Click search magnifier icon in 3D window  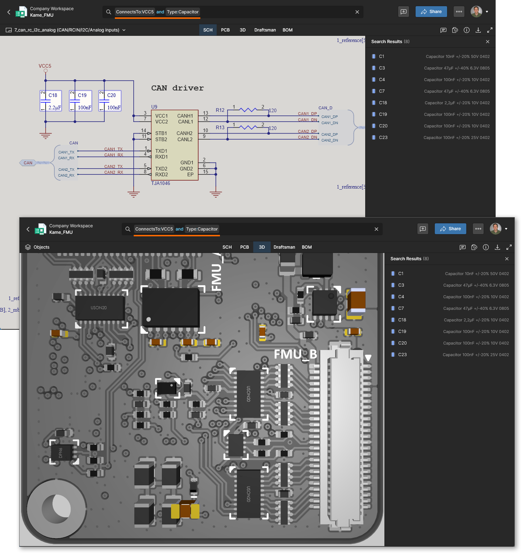tap(128, 229)
